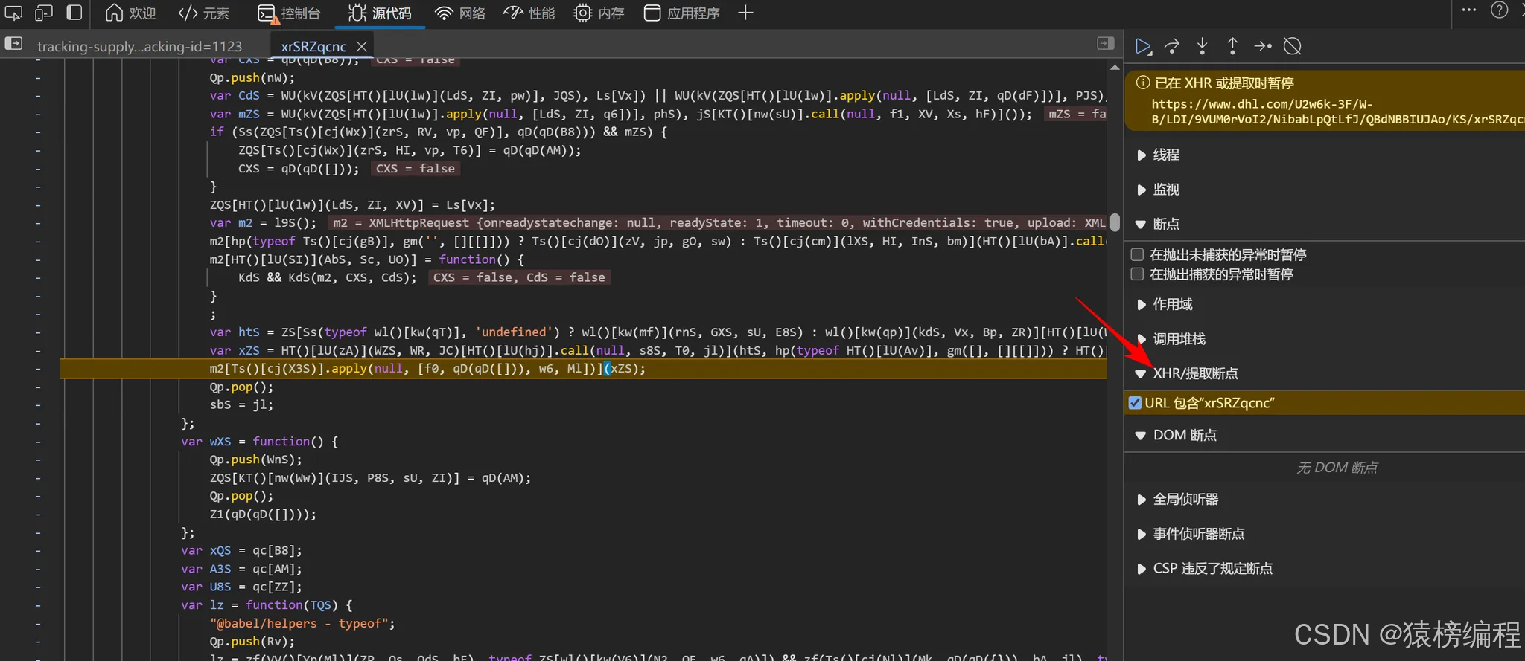Image resolution: width=1525 pixels, height=661 pixels.
Task: Click the paused XHR request URL text
Action: tap(1337, 112)
